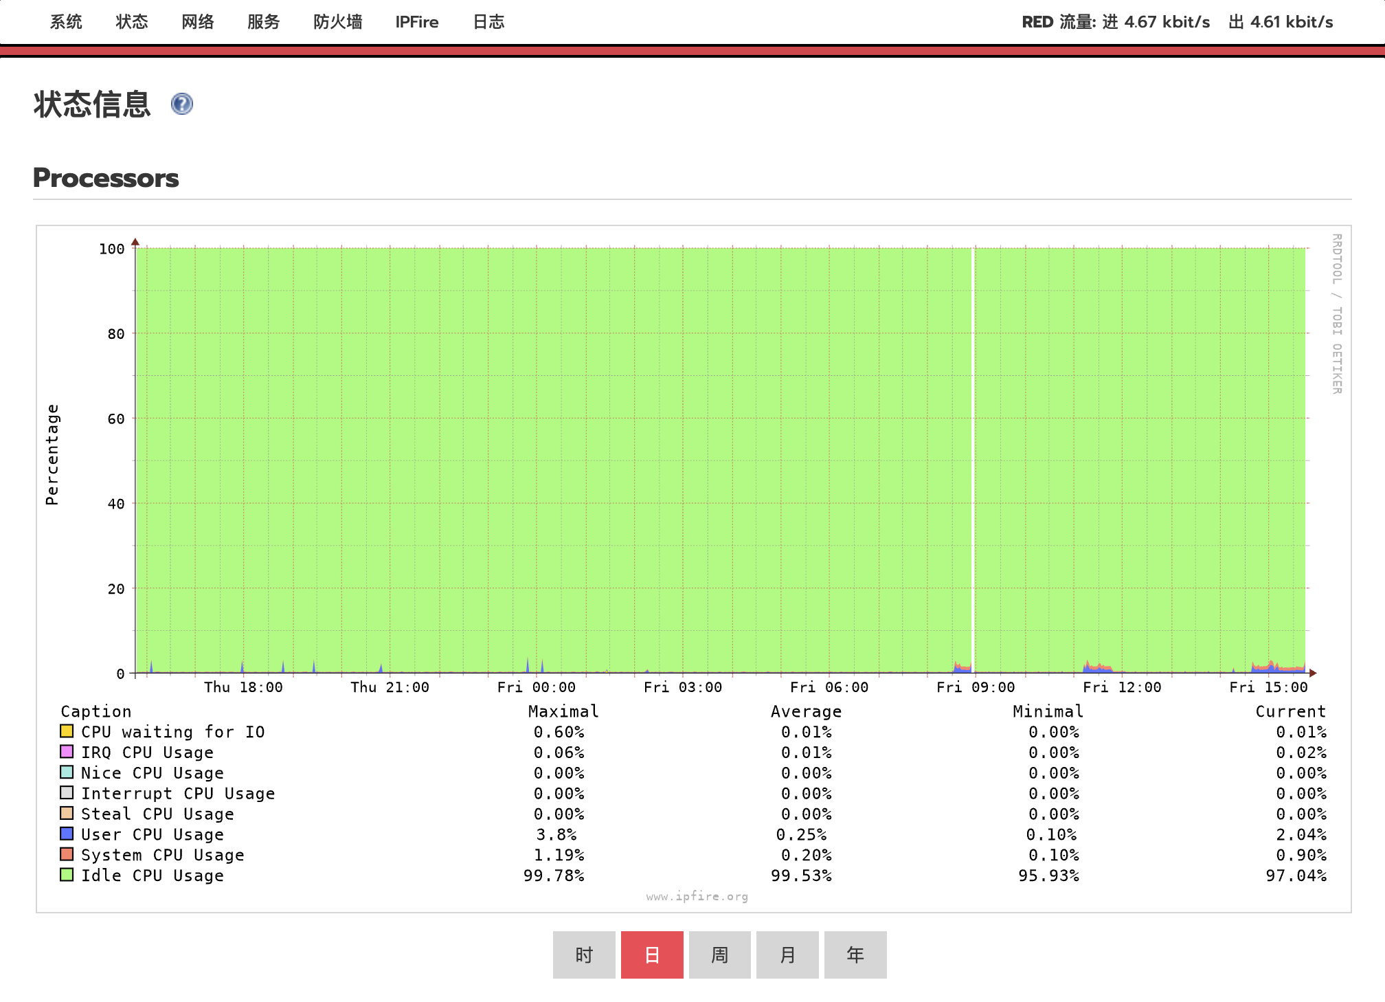
Task: Switch graph to month view (月)
Action: click(x=787, y=955)
